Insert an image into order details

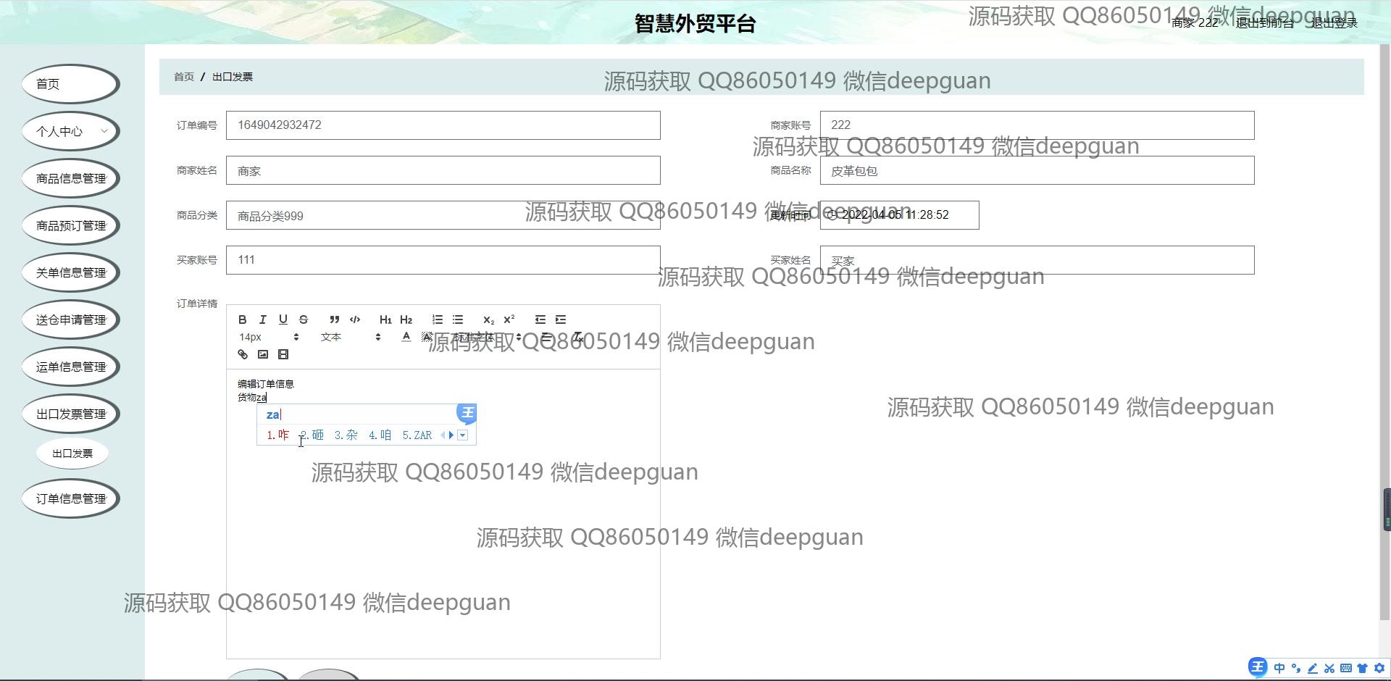[x=263, y=354]
